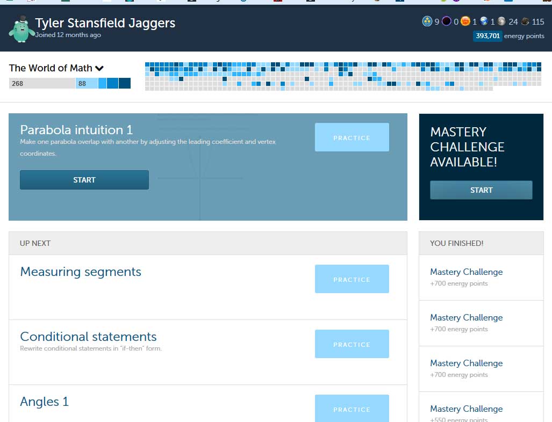552x422 pixels.
Task: Click the Rewrite conditional statements description text
Action: [91, 348]
